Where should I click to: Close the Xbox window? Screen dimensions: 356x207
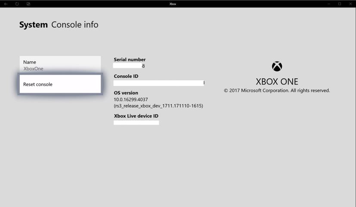point(350,4)
